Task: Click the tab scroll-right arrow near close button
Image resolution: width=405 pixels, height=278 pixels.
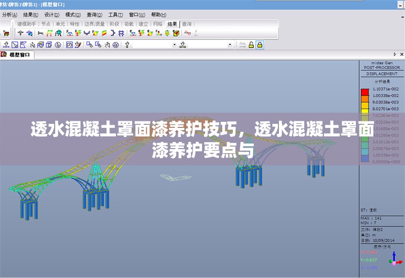Action: click(395, 54)
